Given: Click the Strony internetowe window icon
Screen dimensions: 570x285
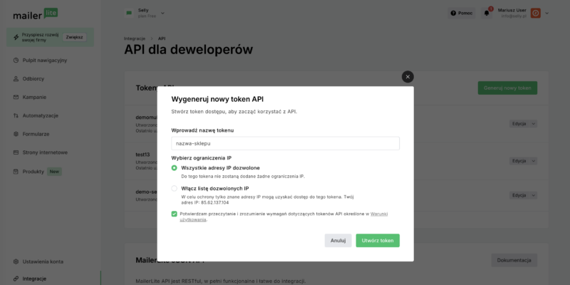Looking at the screenshot, I should 16,152.
